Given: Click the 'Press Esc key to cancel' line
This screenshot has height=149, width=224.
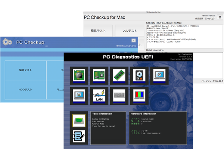Looking at the screenshot, I should [x=103, y=126].
